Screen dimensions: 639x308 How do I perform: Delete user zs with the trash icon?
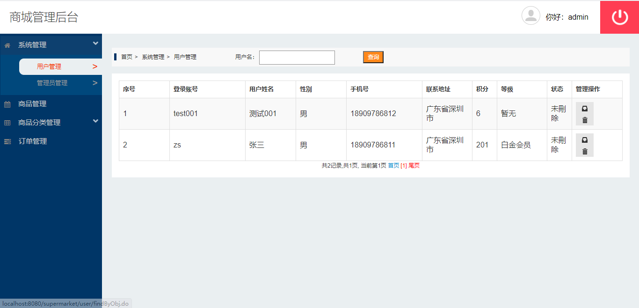(585, 151)
